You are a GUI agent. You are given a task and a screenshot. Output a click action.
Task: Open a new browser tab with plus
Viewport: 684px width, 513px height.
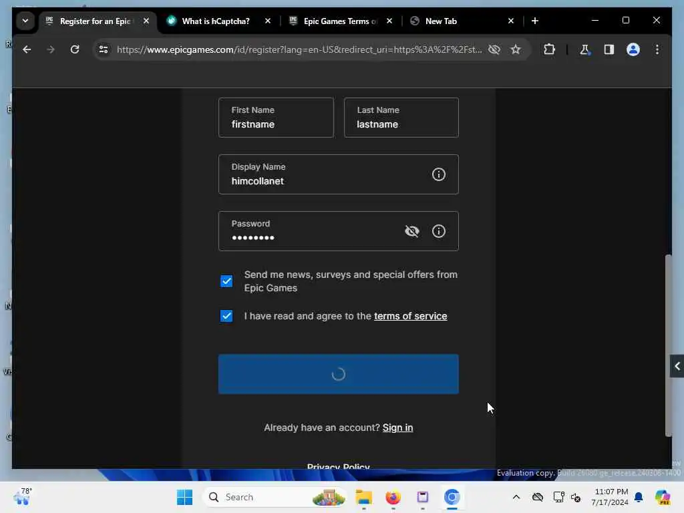coord(535,21)
